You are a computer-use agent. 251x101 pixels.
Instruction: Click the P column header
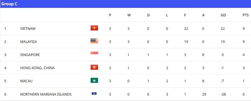110,15
